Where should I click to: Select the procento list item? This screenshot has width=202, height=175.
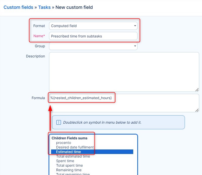coord(63,143)
